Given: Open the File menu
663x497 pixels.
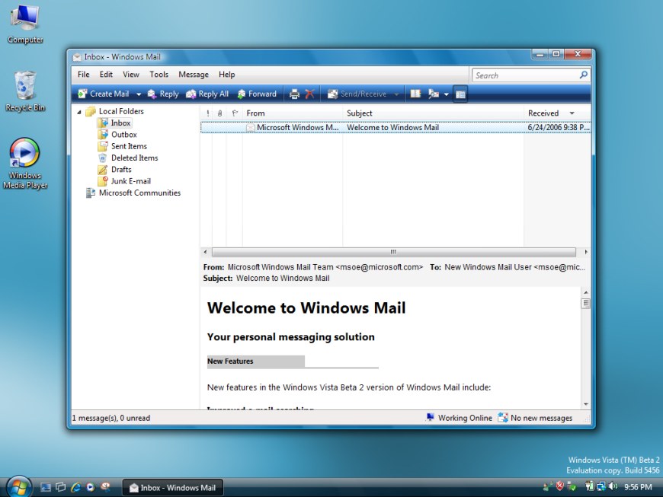Looking at the screenshot, I should (83, 75).
